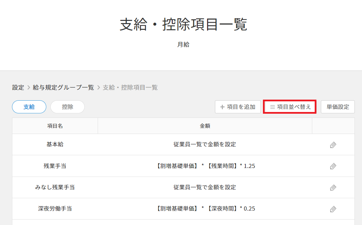Click the edit icon for 基本給 row
The height and width of the screenshot is (225, 362).
(333, 145)
